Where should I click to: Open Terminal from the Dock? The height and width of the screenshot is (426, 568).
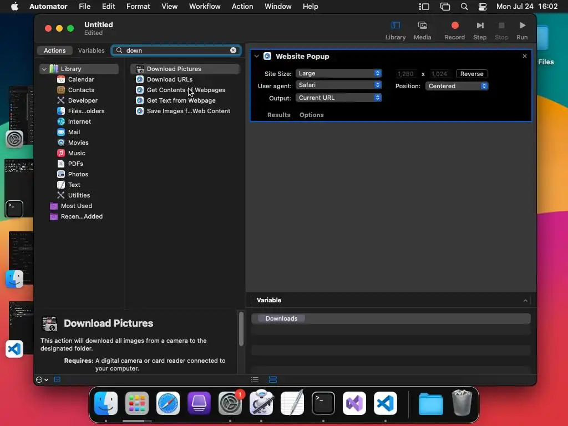(x=323, y=403)
